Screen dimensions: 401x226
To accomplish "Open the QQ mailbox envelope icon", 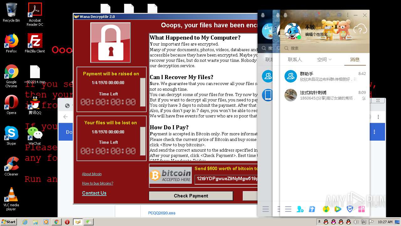I will [339, 15].
